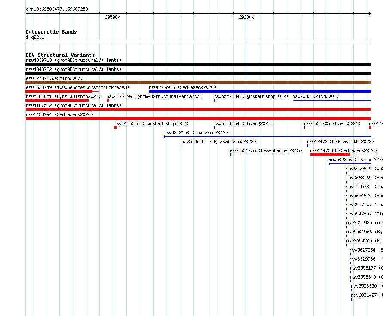The image size is (383, 316).
Task: Open the esv3623749 1000Genomes label
Action: pyautogui.click(x=77, y=87)
